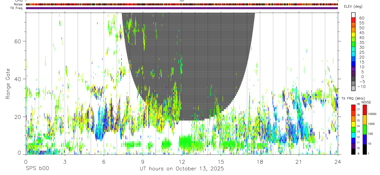Click the 'UT hours on October 13, 2025' label
The image size is (380, 175).
tap(181, 169)
